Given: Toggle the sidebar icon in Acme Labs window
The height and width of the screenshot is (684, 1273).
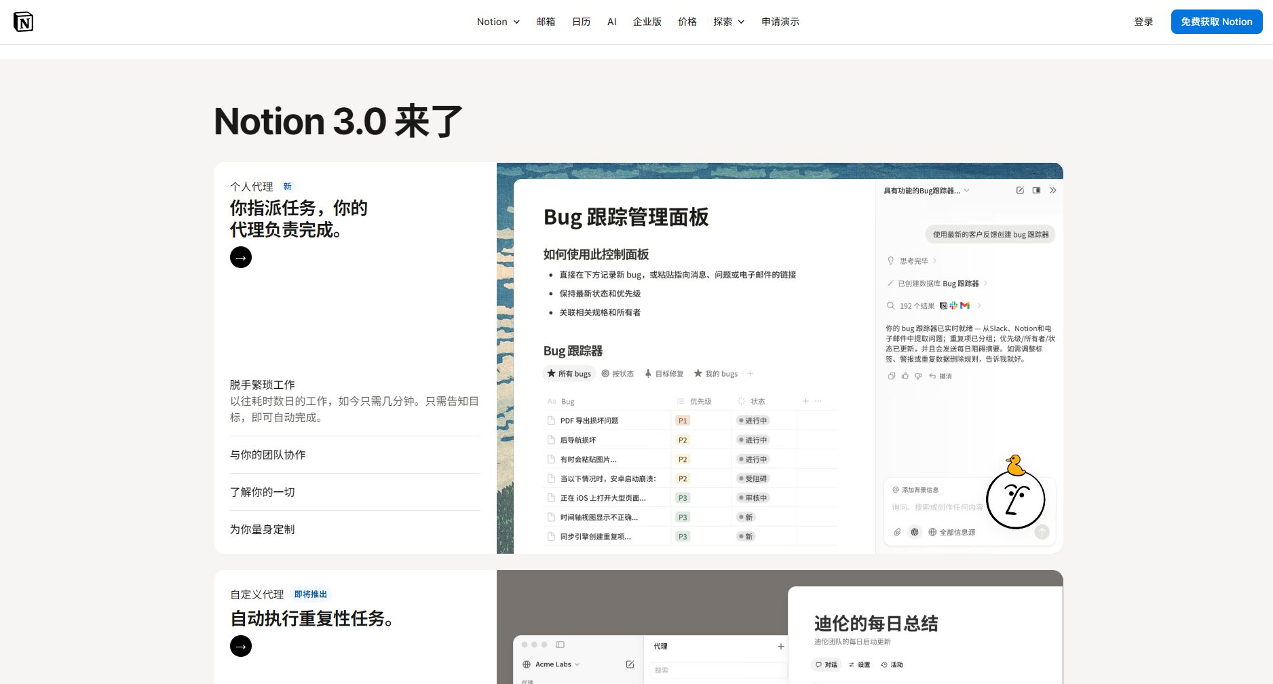Looking at the screenshot, I should pos(560,645).
